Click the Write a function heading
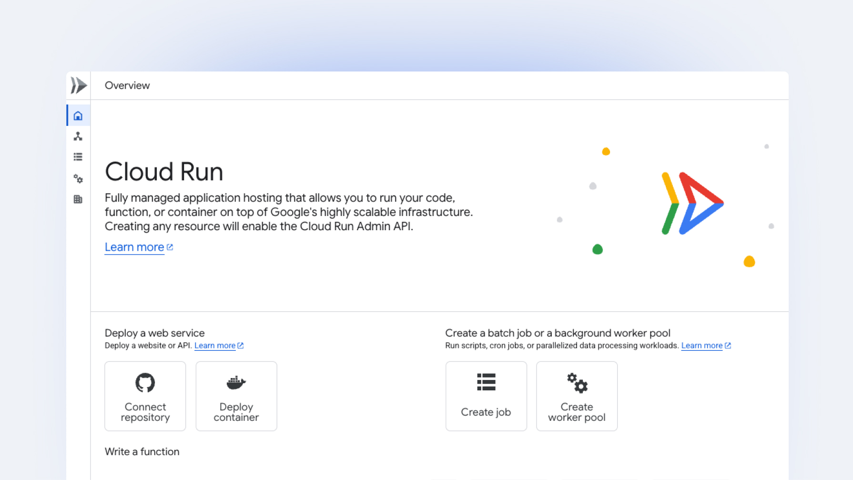Screen dimensions: 853x480 point(142,451)
